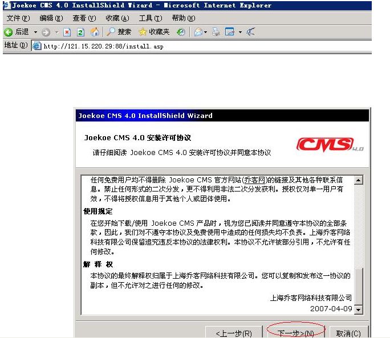Click the 下一步>(N) next button

[296, 332]
